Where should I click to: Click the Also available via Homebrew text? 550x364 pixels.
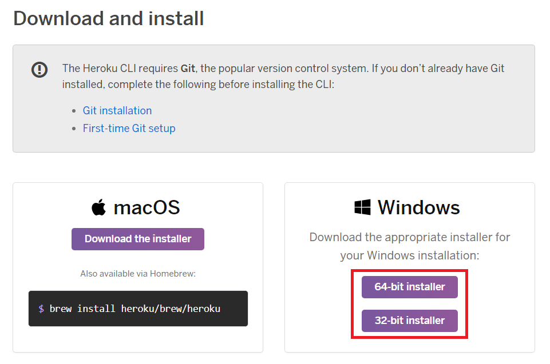point(138,274)
